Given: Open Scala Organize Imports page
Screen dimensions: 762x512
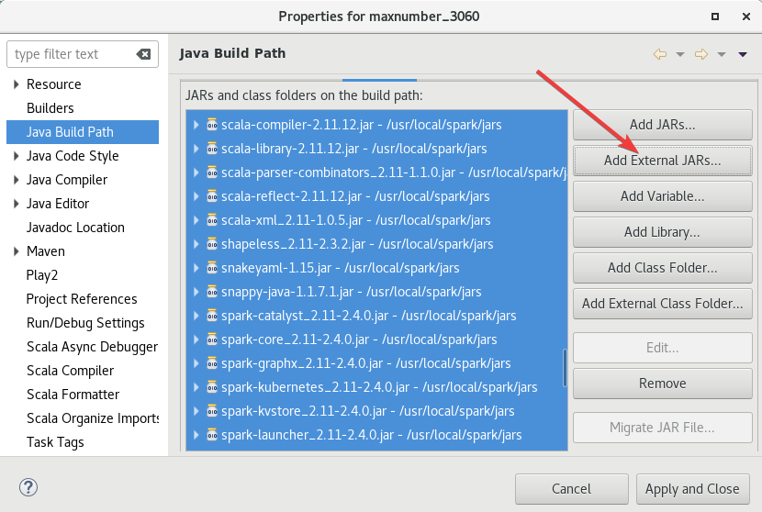Looking at the screenshot, I should click(93, 417).
